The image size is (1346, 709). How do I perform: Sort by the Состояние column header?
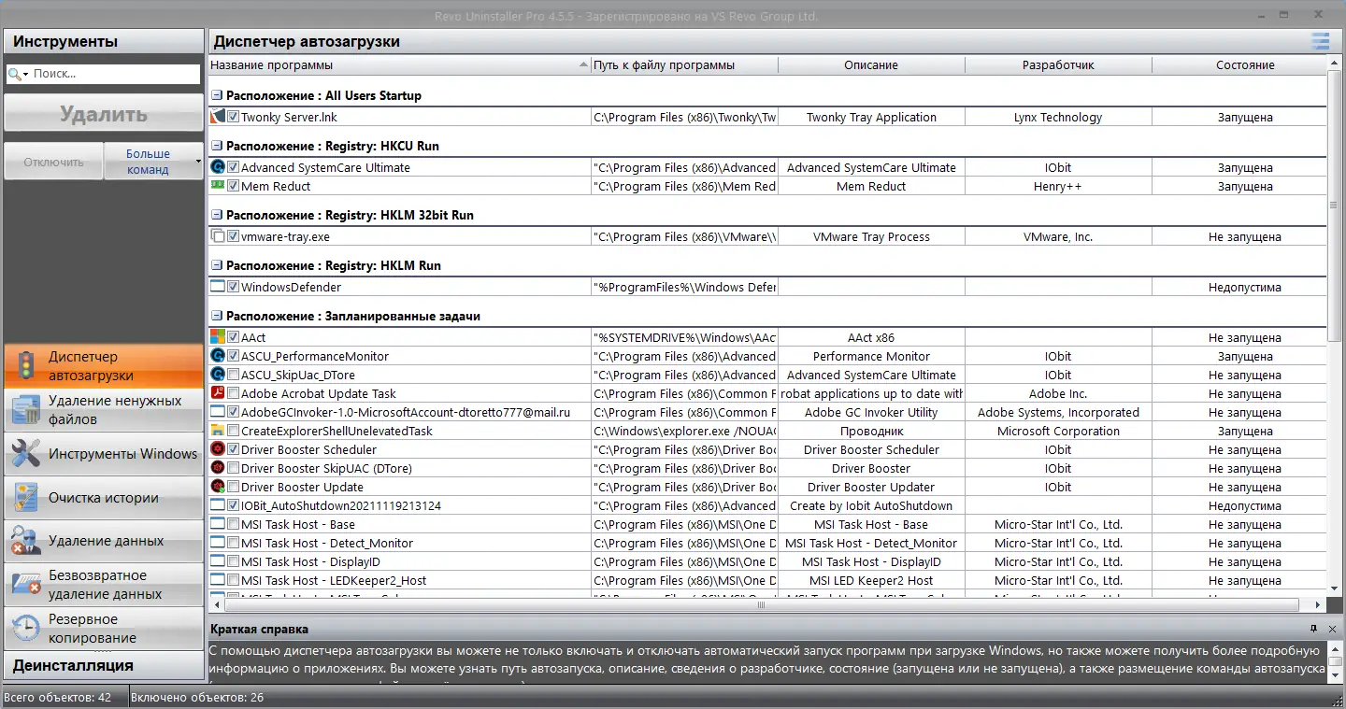tap(1239, 65)
